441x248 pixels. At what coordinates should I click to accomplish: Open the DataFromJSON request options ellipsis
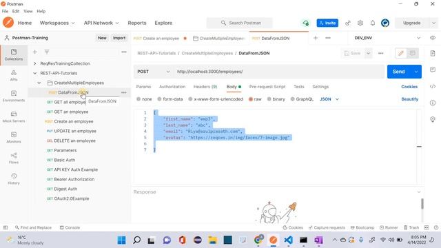click(124, 92)
